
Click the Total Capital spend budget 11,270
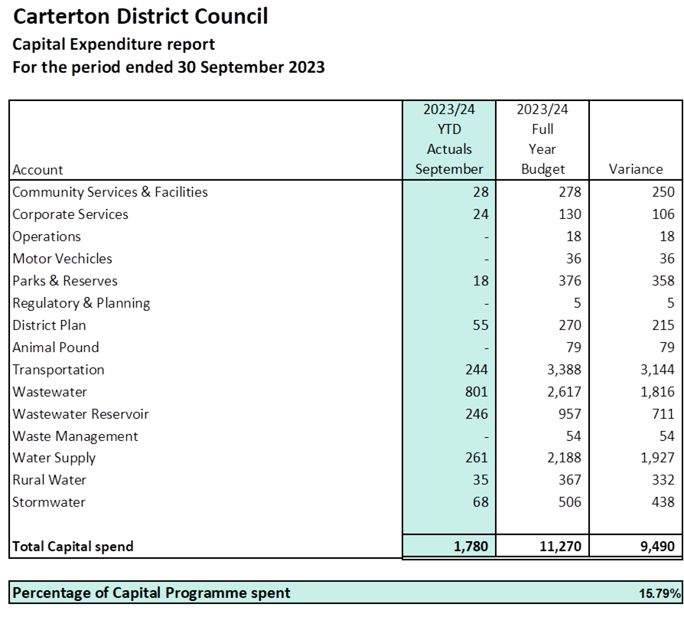[x=560, y=547]
